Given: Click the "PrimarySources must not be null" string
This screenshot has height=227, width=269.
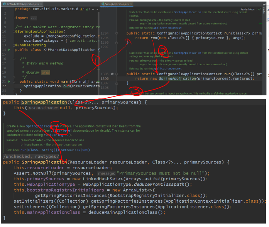Looking at the screenshot, I should pyautogui.click(x=161, y=173).
